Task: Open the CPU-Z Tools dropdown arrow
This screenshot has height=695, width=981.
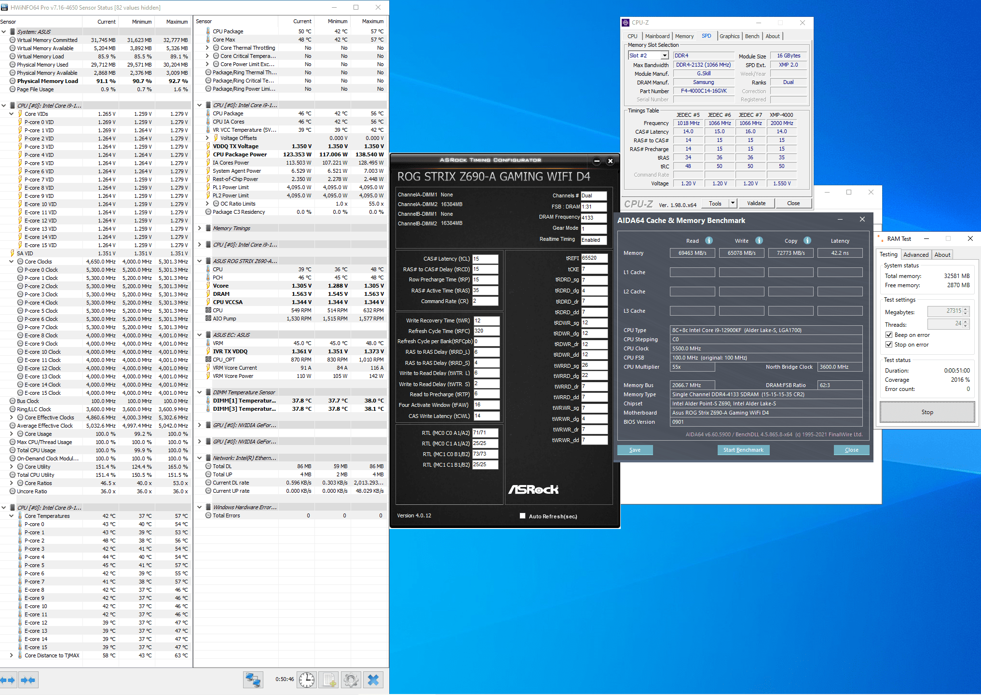Action: pos(733,203)
